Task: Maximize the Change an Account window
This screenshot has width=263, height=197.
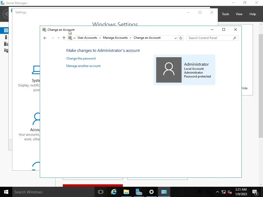Action: (x=224, y=30)
